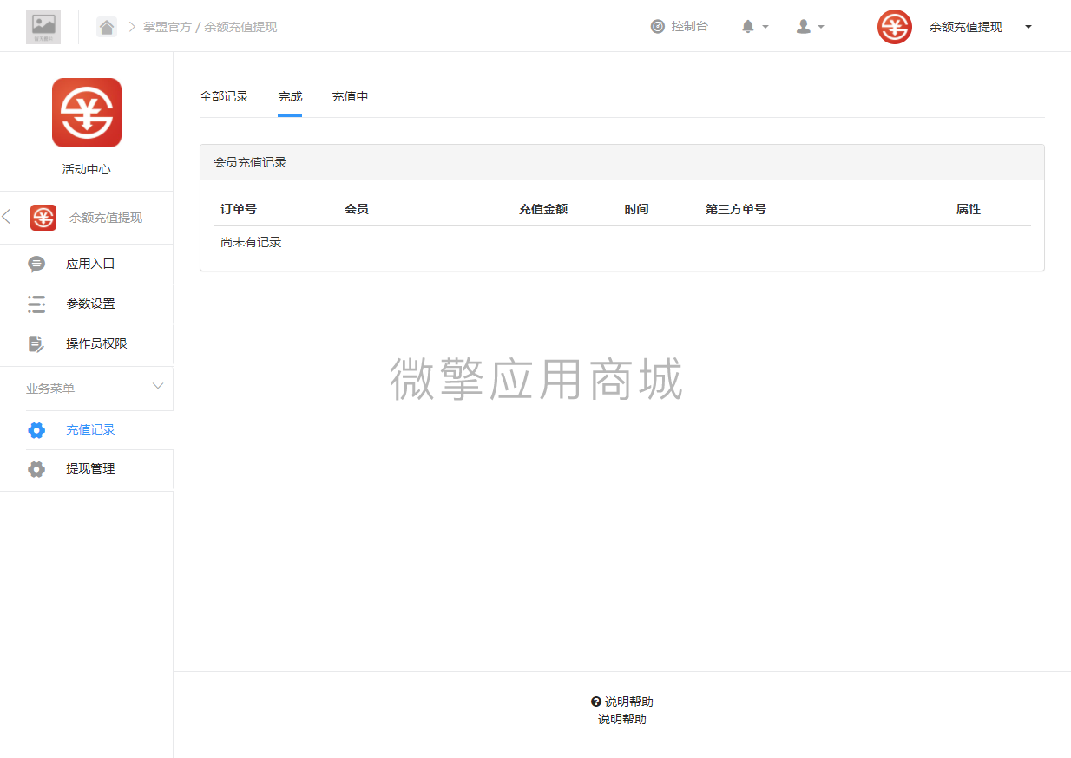Click the large 活动中心 app icon

pyautogui.click(x=87, y=113)
